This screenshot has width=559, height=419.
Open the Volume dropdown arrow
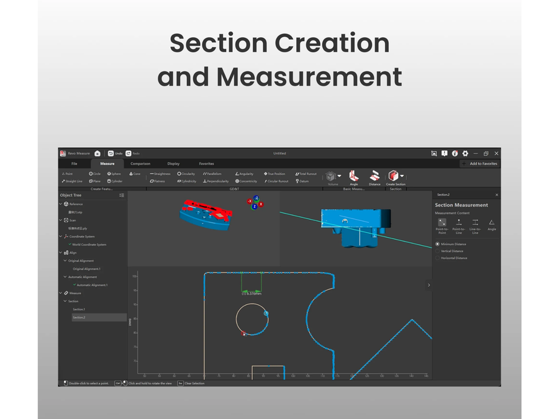(x=339, y=176)
